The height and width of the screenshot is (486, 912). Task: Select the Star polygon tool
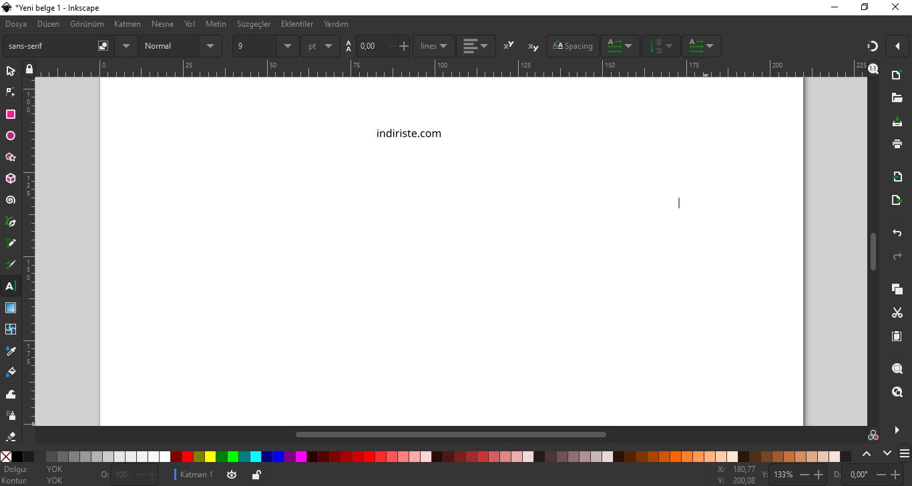[11, 157]
